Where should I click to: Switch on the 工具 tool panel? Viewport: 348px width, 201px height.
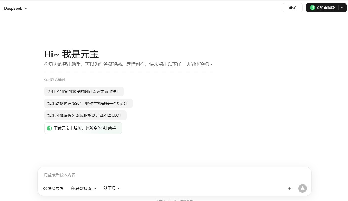point(111,188)
